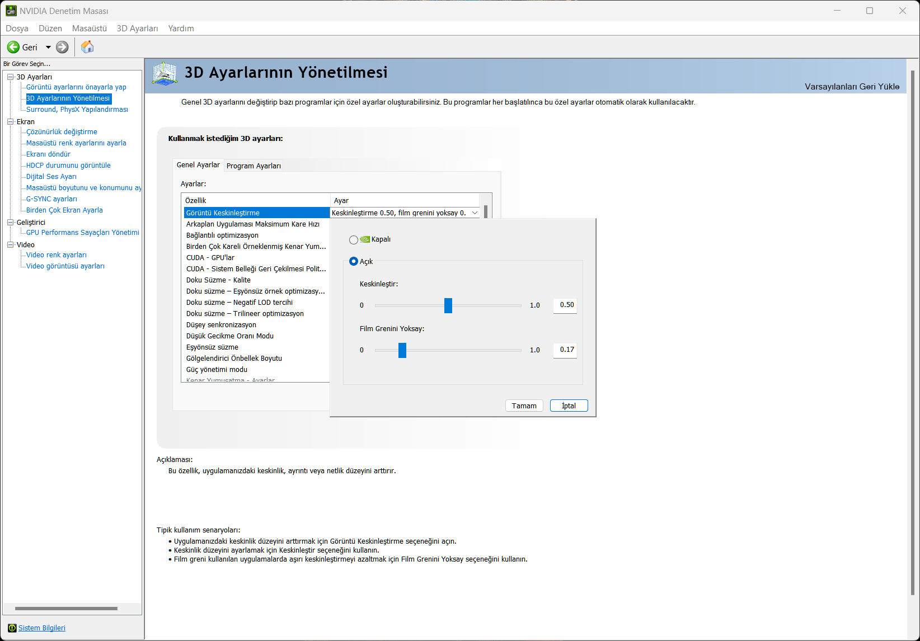
Task: Select Birden Çok Kareli Örneklenmiş Kenar Yumuşatma row
Action: click(x=257, y=247)
